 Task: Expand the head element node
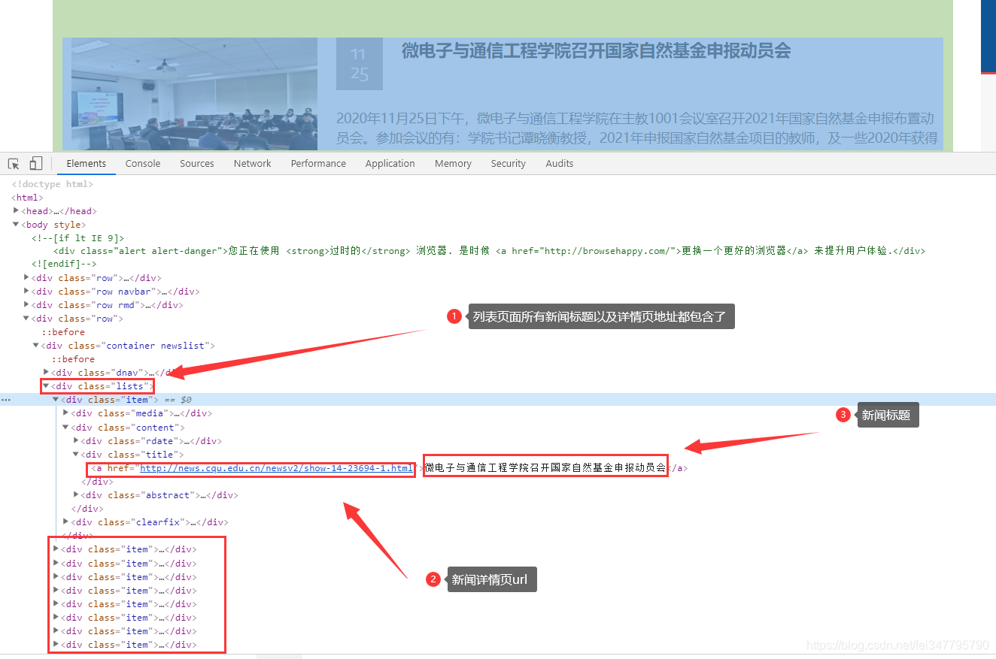tap(16, 211)
